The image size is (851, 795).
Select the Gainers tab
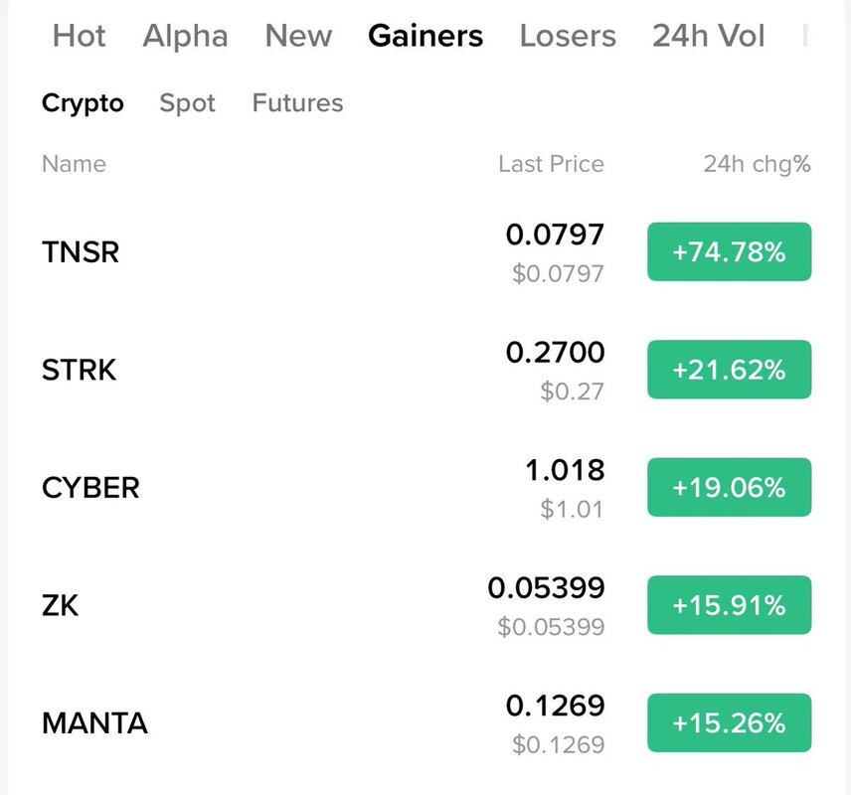pos(425,37)
